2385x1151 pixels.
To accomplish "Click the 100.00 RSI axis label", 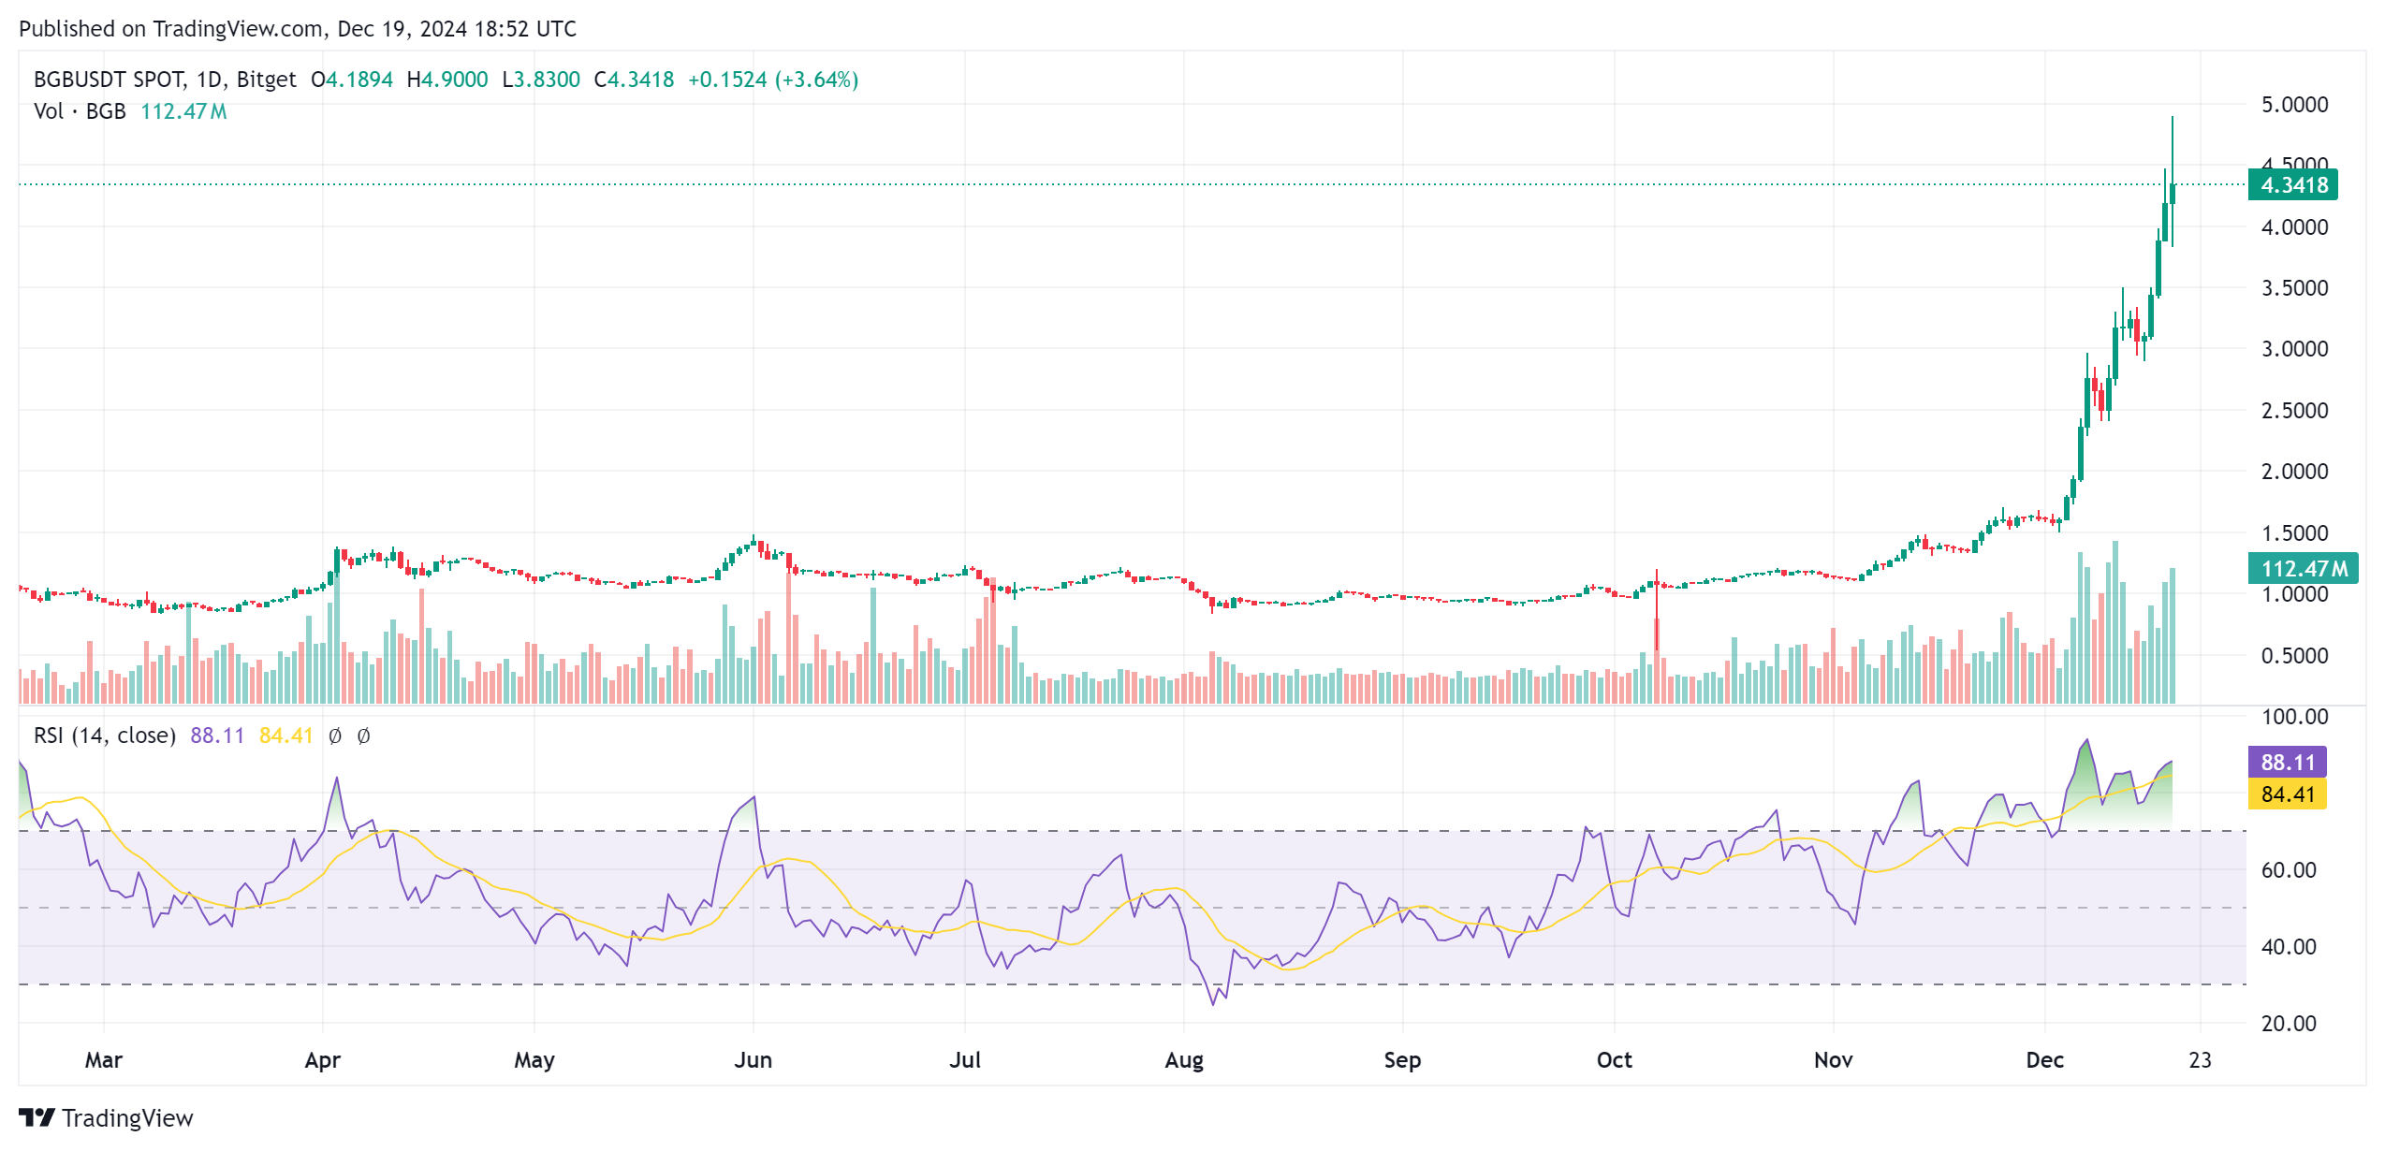I will pyautogui.click(x=2295, y=717).
